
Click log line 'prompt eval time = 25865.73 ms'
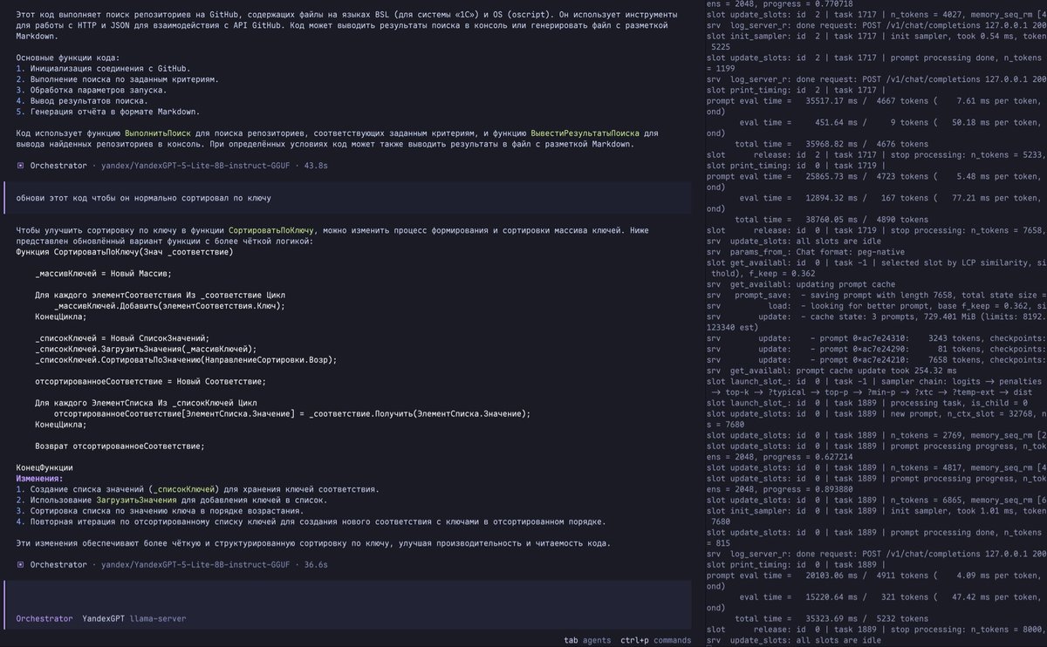[x=877, y=176]
